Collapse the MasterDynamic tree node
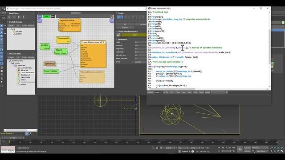 [8, 61]
